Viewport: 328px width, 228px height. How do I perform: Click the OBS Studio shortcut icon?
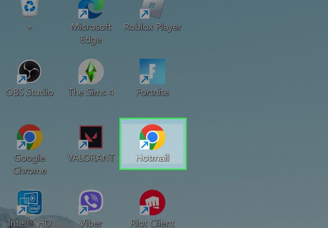(x=29, y=71)
